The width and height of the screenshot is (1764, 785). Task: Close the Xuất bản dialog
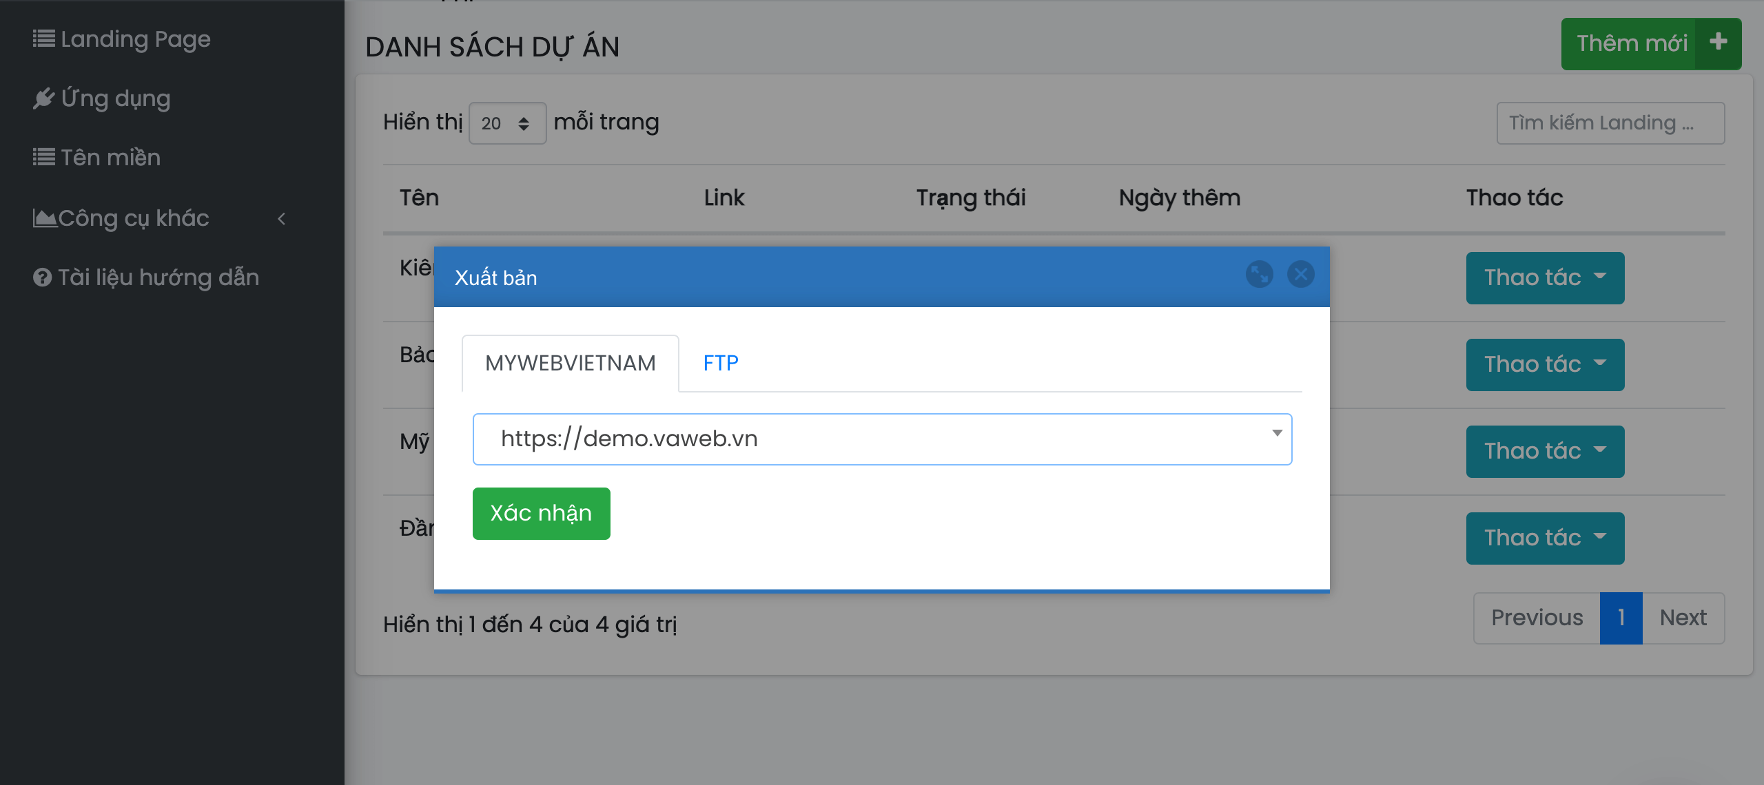coord(1300,275)
